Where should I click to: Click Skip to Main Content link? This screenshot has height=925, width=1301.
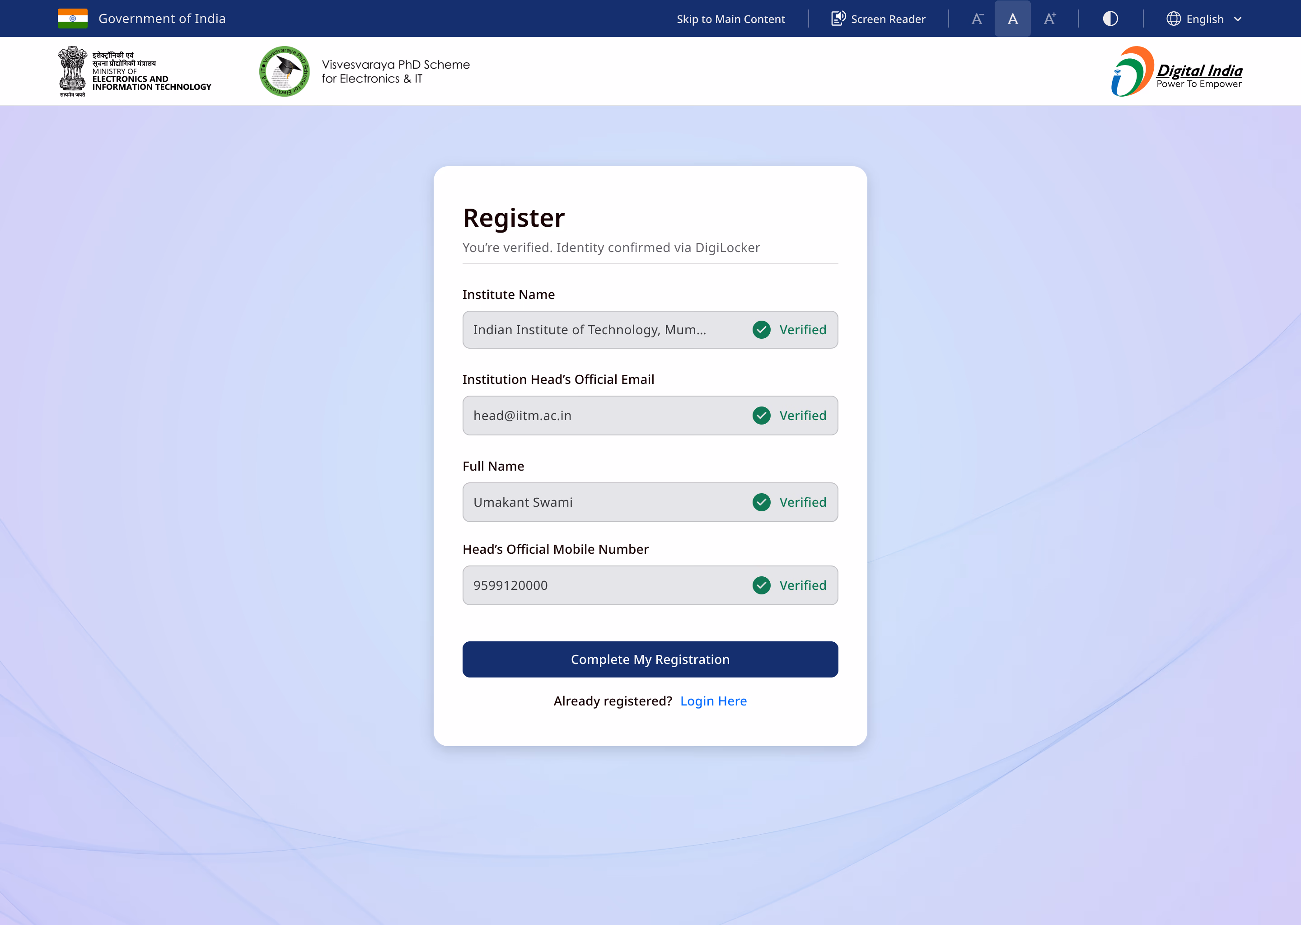click(731, 19)
